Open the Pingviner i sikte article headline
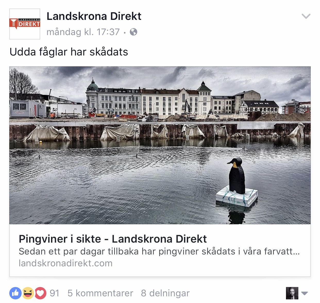 point(113,239)
